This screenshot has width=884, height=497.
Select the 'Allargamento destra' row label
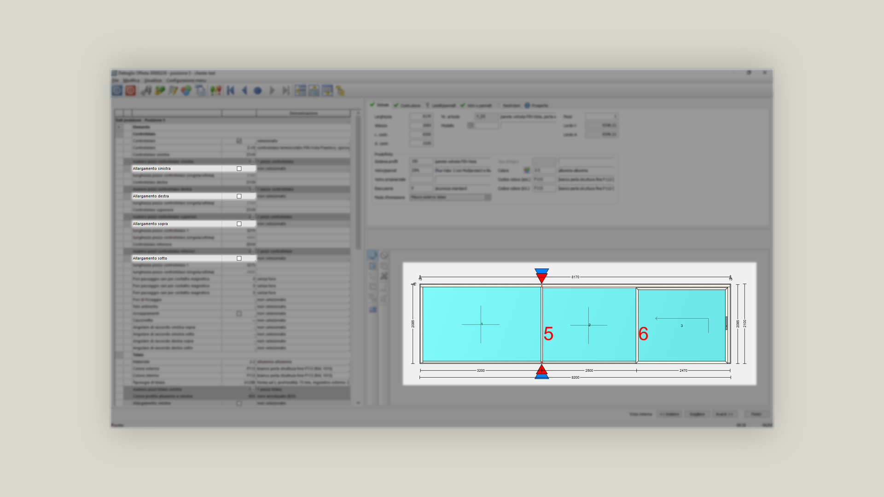151,196
